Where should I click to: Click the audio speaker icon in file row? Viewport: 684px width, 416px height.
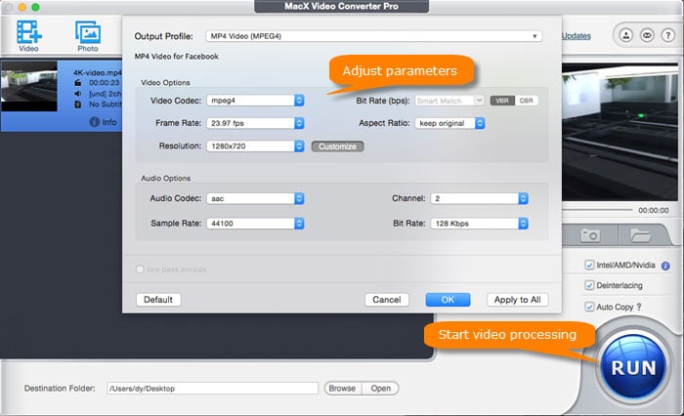point(77,94)
